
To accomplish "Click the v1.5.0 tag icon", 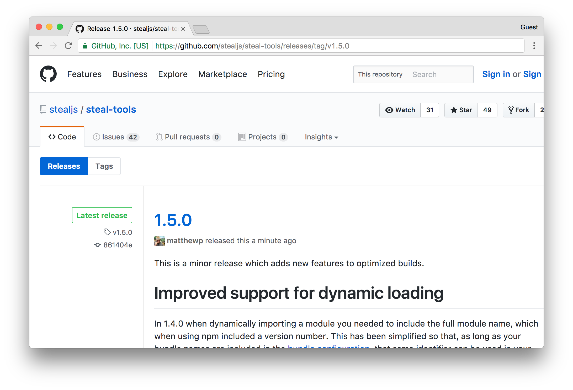I will 107,232.
